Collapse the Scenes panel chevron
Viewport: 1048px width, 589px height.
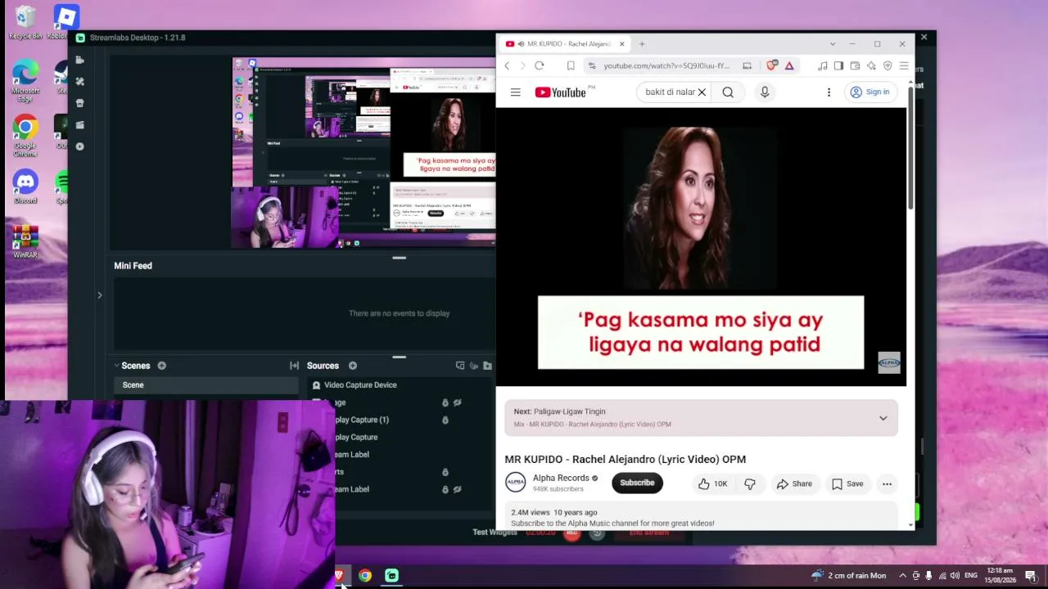coord(116,366)
